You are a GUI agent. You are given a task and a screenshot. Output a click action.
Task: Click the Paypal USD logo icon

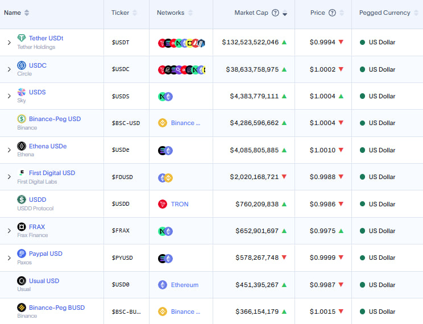[x=22, y=254]
